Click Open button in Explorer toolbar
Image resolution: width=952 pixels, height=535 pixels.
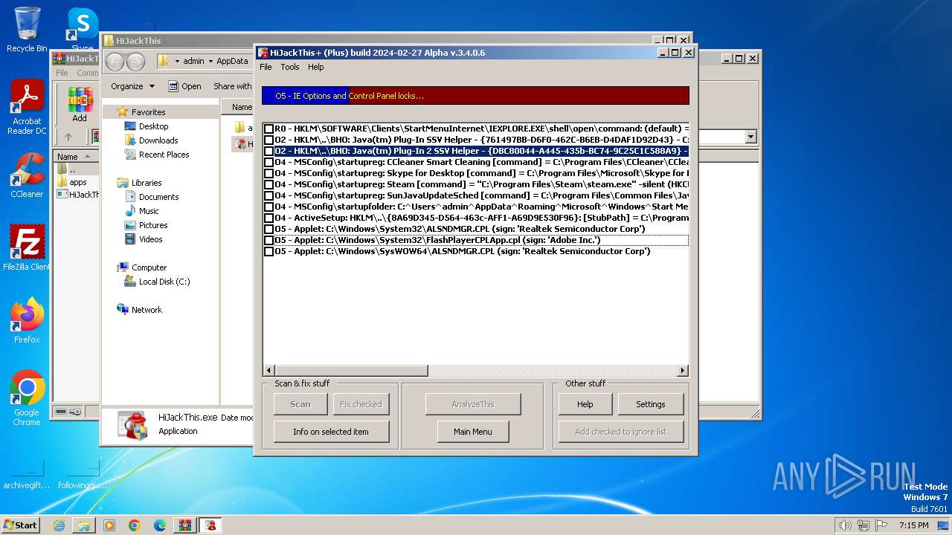184,86
